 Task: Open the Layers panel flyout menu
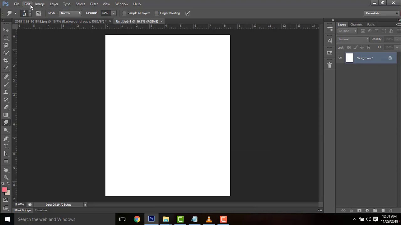pyautogui.click(x=398, y=24)
